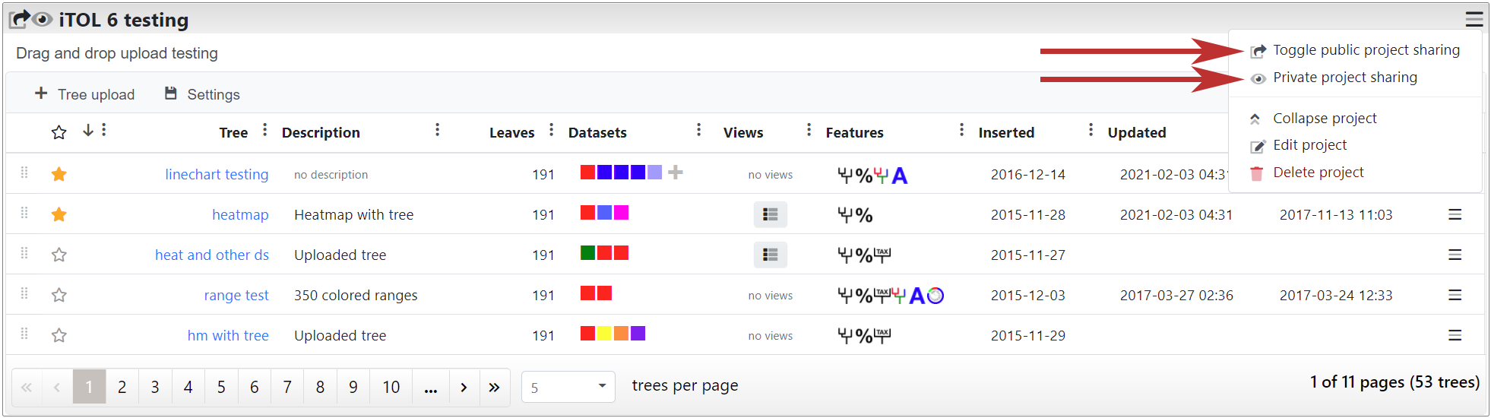Select Collapse project from the menu
The height and width of the screenshot is (418, 1491).
pos(1324,119)
